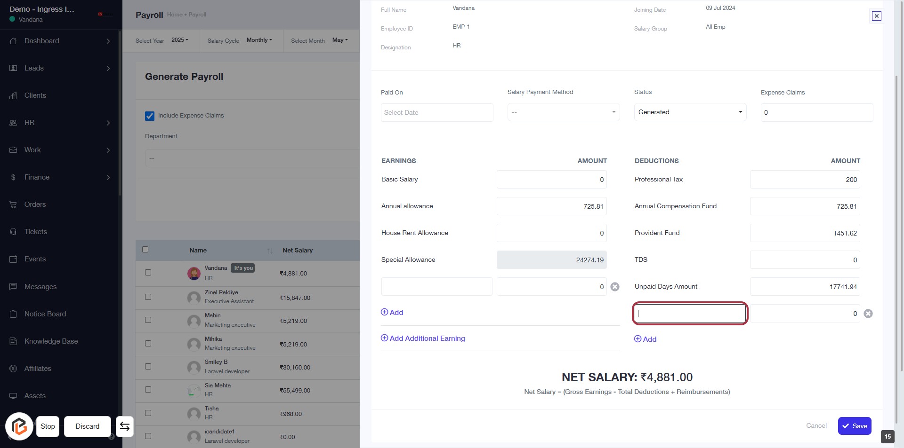Check the select-all checkbox in table header

(145, 250)
